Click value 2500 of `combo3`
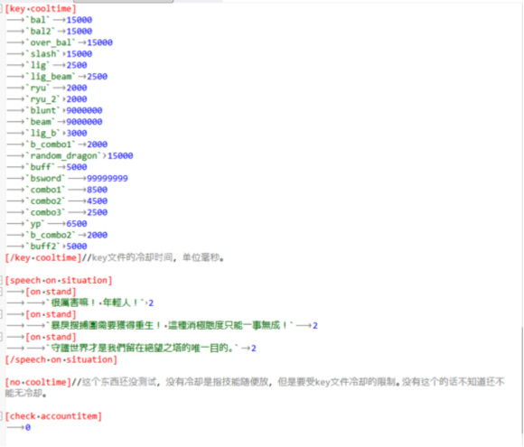 tap(98, 212)
